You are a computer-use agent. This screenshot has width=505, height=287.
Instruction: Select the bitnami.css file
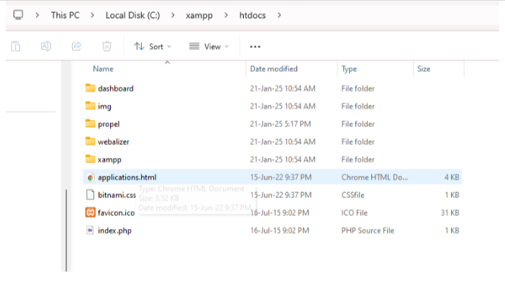pos(117,195)
